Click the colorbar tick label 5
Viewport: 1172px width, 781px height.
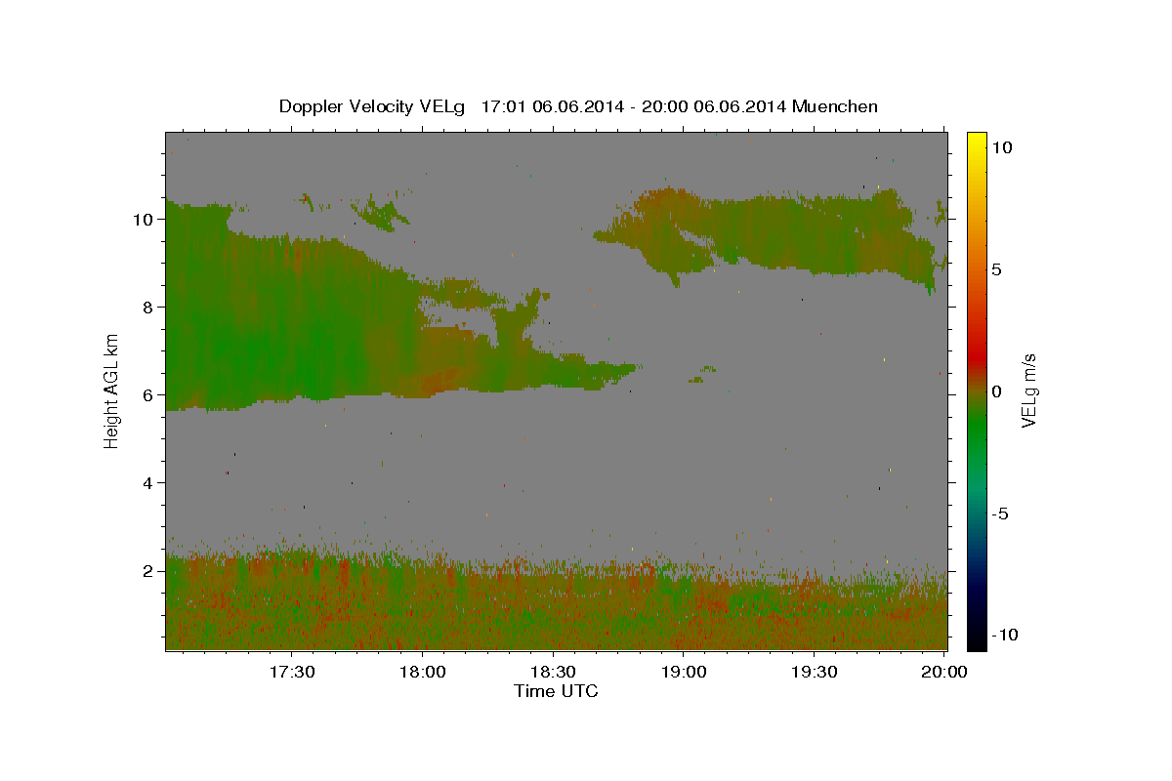click(997, 269)
